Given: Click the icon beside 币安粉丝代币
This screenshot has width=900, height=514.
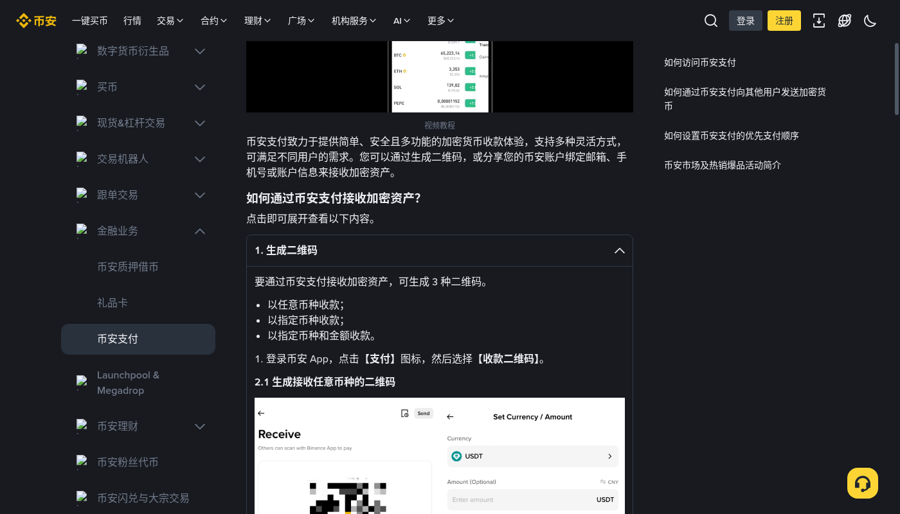Looking at the screenshot, I should (x=82, y=462).
